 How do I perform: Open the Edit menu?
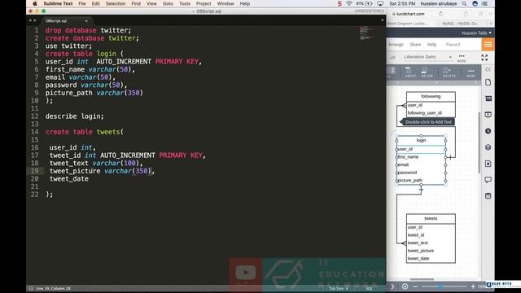(96, 3)
